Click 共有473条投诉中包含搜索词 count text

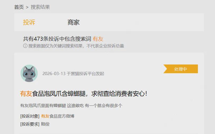tap(57, 39)
